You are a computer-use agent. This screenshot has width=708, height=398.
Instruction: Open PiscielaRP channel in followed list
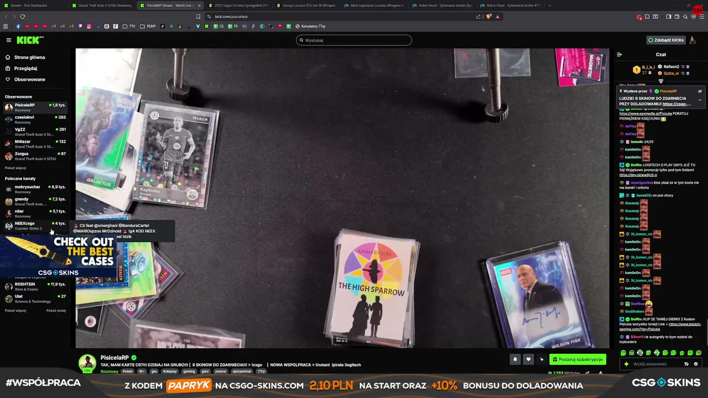[35, 107]
